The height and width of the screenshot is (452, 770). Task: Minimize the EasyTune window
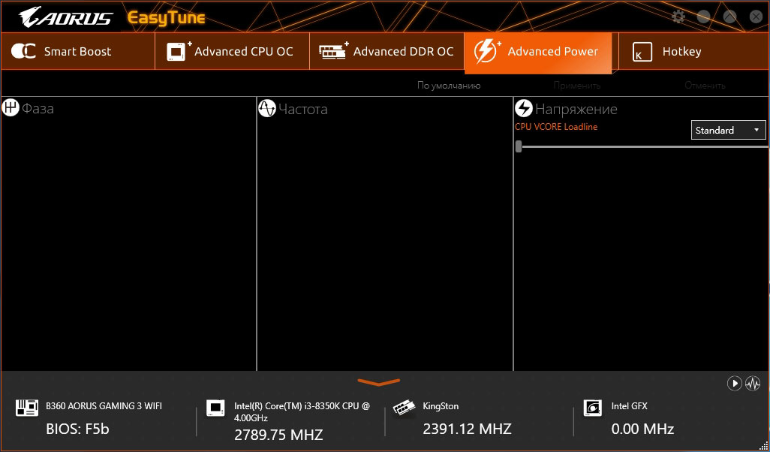[704, 17]
